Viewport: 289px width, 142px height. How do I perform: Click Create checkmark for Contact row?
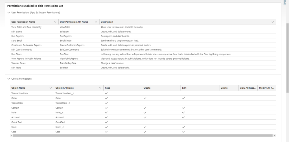(x=145, y=108)
